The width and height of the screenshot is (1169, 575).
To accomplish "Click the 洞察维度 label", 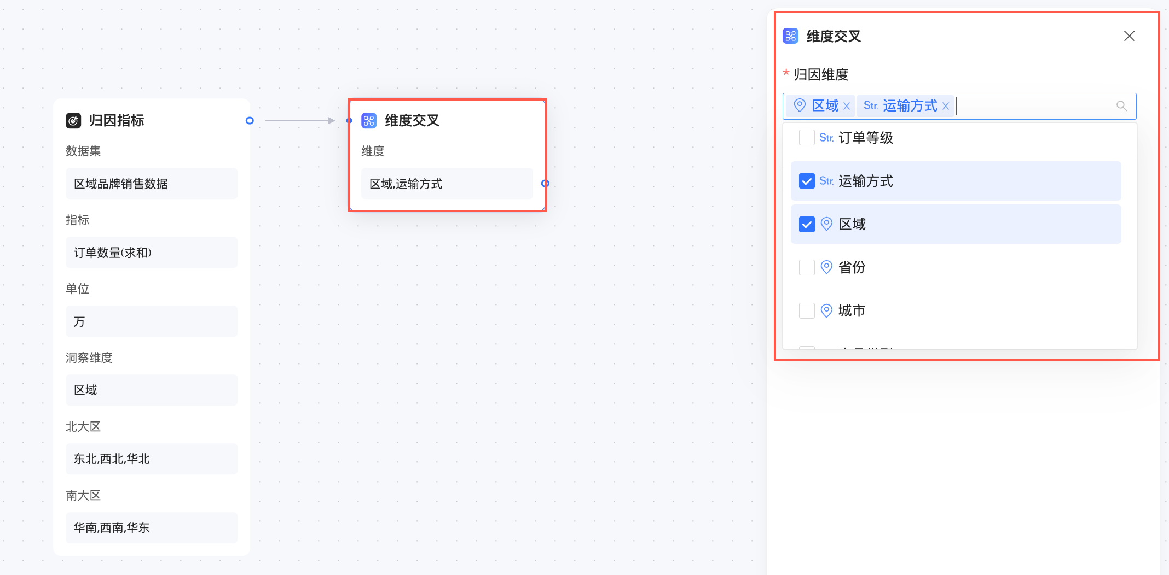I will pos(89,357).
